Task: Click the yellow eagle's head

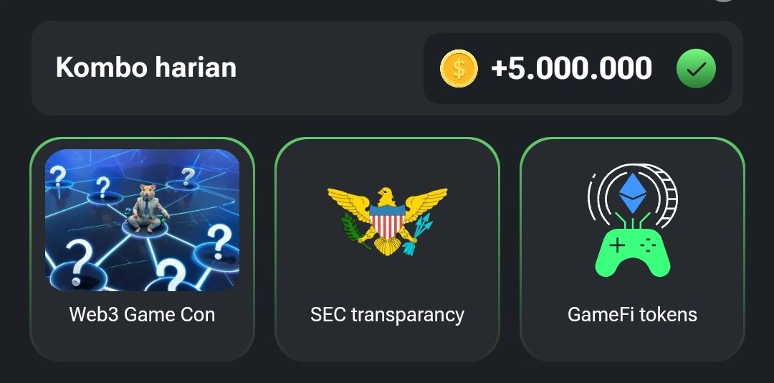Action: tap(388, 195)
